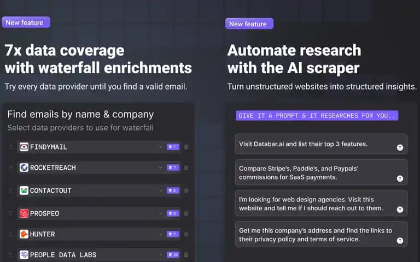This screenshot has height=262, width=420.
Task: Delete the Hunter provider with trash icon
Action: click(186, 234)
